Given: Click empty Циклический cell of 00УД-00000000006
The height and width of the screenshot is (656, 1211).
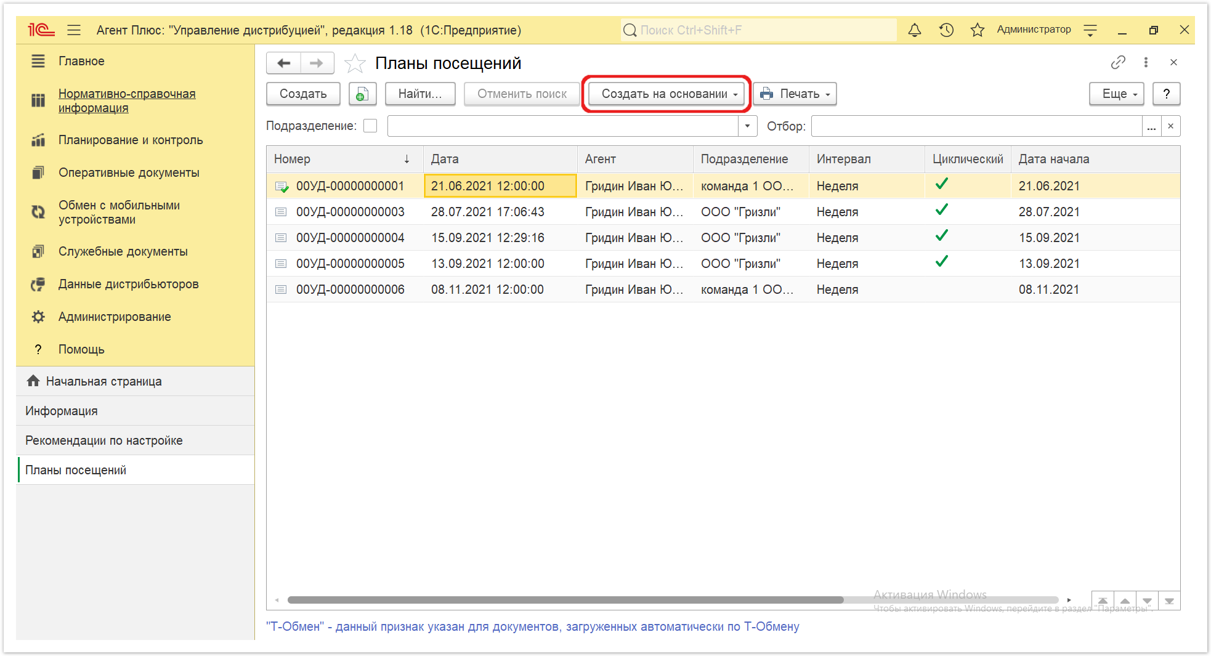Looking at the screenshot, I should [x=967, y=290].
